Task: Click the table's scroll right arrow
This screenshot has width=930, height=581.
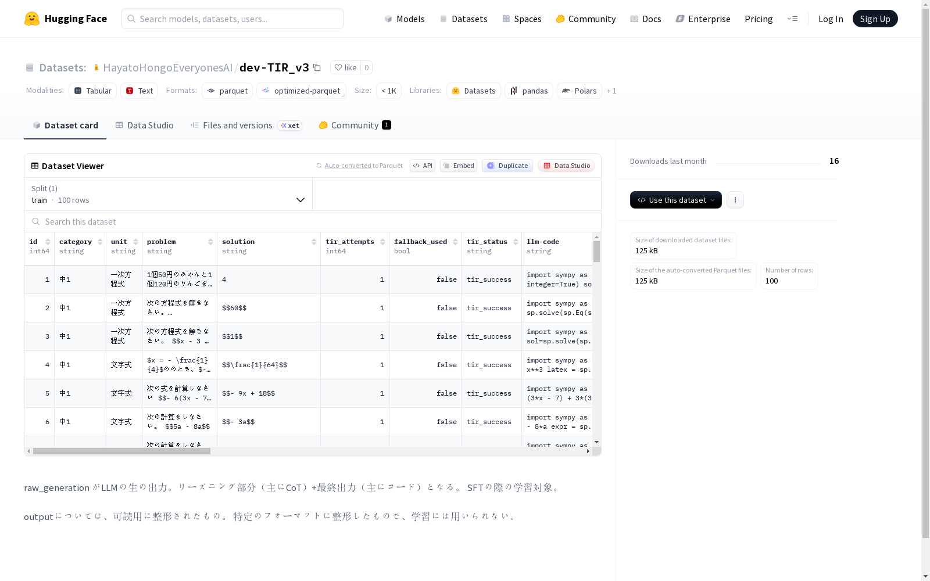Action: tap(588, 451)
